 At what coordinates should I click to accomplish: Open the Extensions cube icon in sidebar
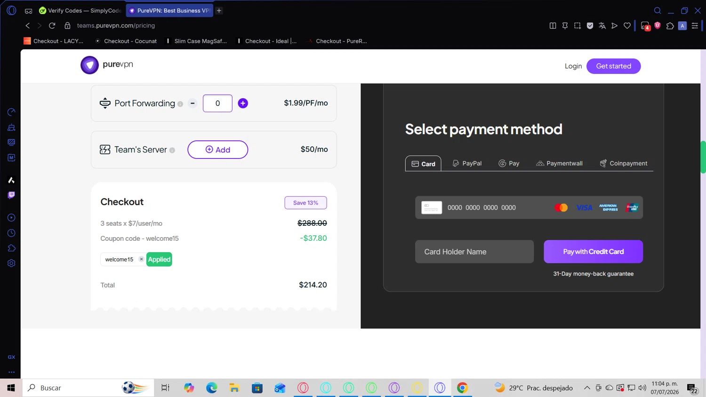[x=11, y=248]
